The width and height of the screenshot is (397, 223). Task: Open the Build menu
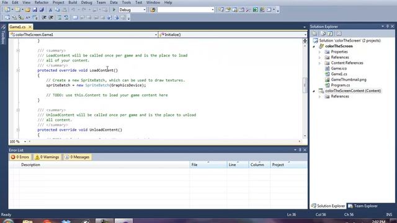(73, 2)
